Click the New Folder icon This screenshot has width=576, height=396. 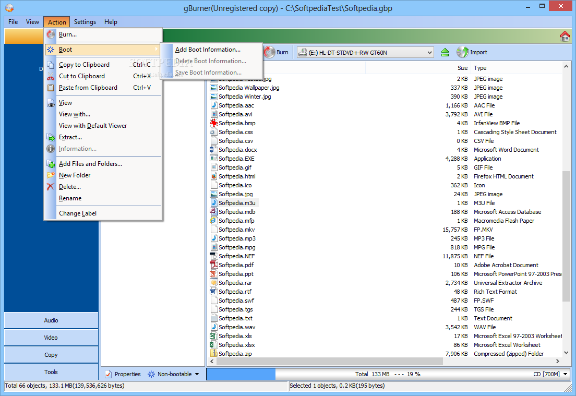click(x=51, y=175)
